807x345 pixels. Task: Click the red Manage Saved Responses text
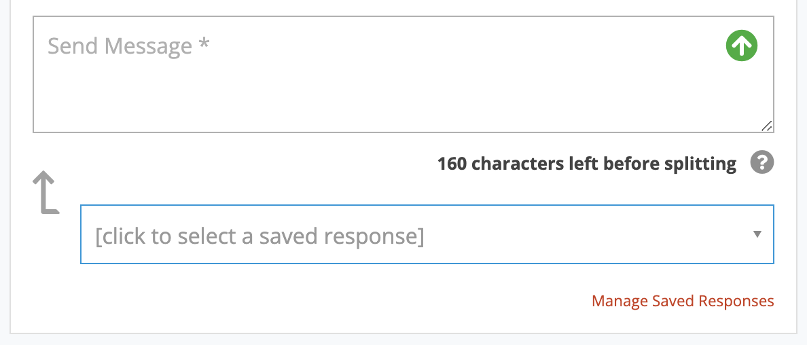(x=683, y=301)
